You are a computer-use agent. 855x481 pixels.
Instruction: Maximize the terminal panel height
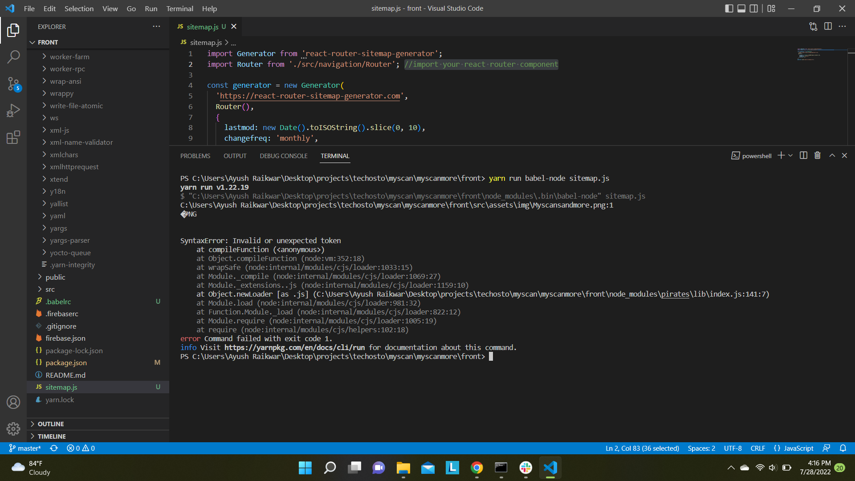(831, 155)
